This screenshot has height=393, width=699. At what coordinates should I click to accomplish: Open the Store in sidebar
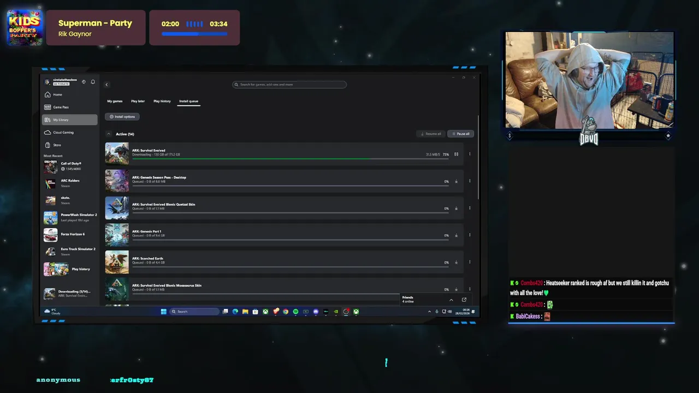click(70, 145)
